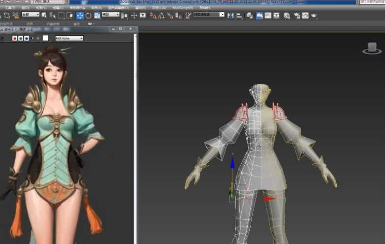Open the Material Editor icon
385x244 pixels.
point(287,15)
